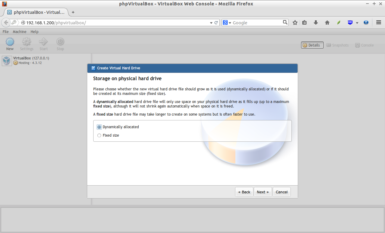Click the Firefox logo in title bar
Image resolution: width=385 pixels, height=233 pixels.
tap(4, 4)
